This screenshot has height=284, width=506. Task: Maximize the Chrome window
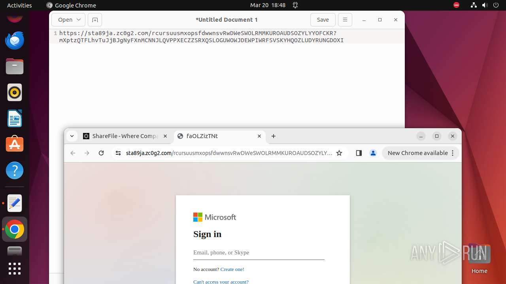point(437,136)
